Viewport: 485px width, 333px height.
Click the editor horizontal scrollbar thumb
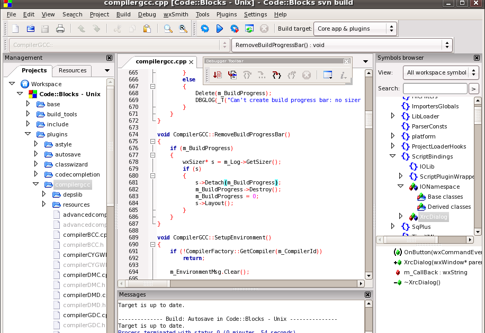148,283
